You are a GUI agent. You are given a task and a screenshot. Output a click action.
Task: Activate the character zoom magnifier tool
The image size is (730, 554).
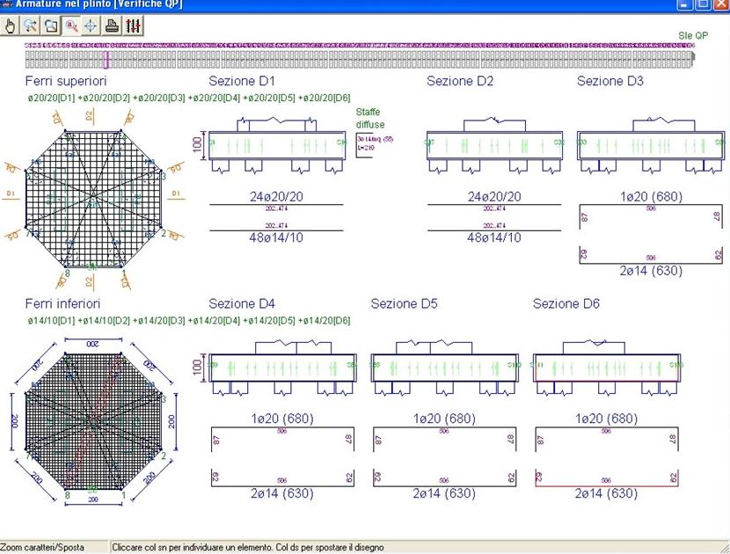pyautogui.click(x=70, y=26)
